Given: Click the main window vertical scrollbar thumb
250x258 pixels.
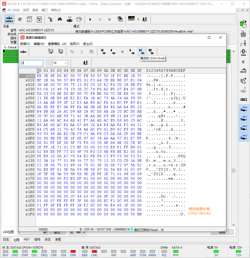Looking at the screenshot, I should tap(233, 171).
